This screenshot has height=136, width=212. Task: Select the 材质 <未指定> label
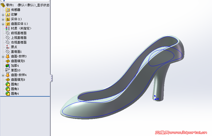21,28
